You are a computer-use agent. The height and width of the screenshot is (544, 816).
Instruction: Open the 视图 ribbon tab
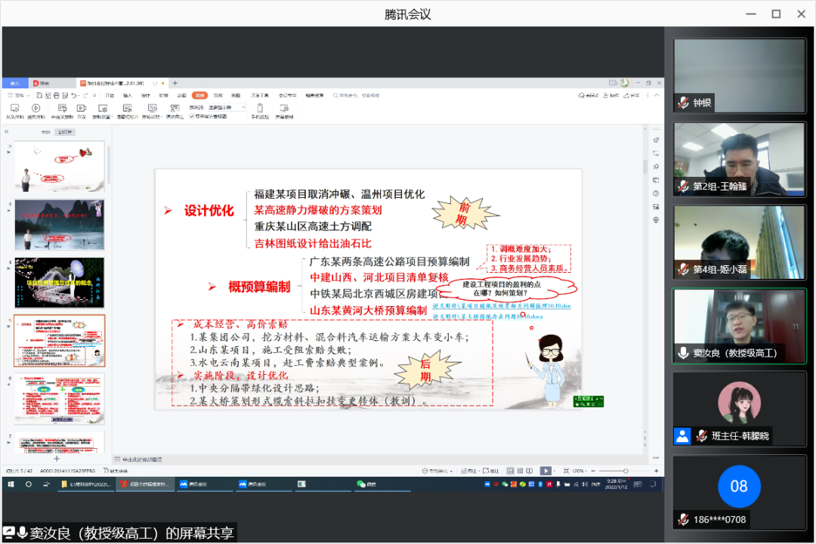(x=236, y=95)
